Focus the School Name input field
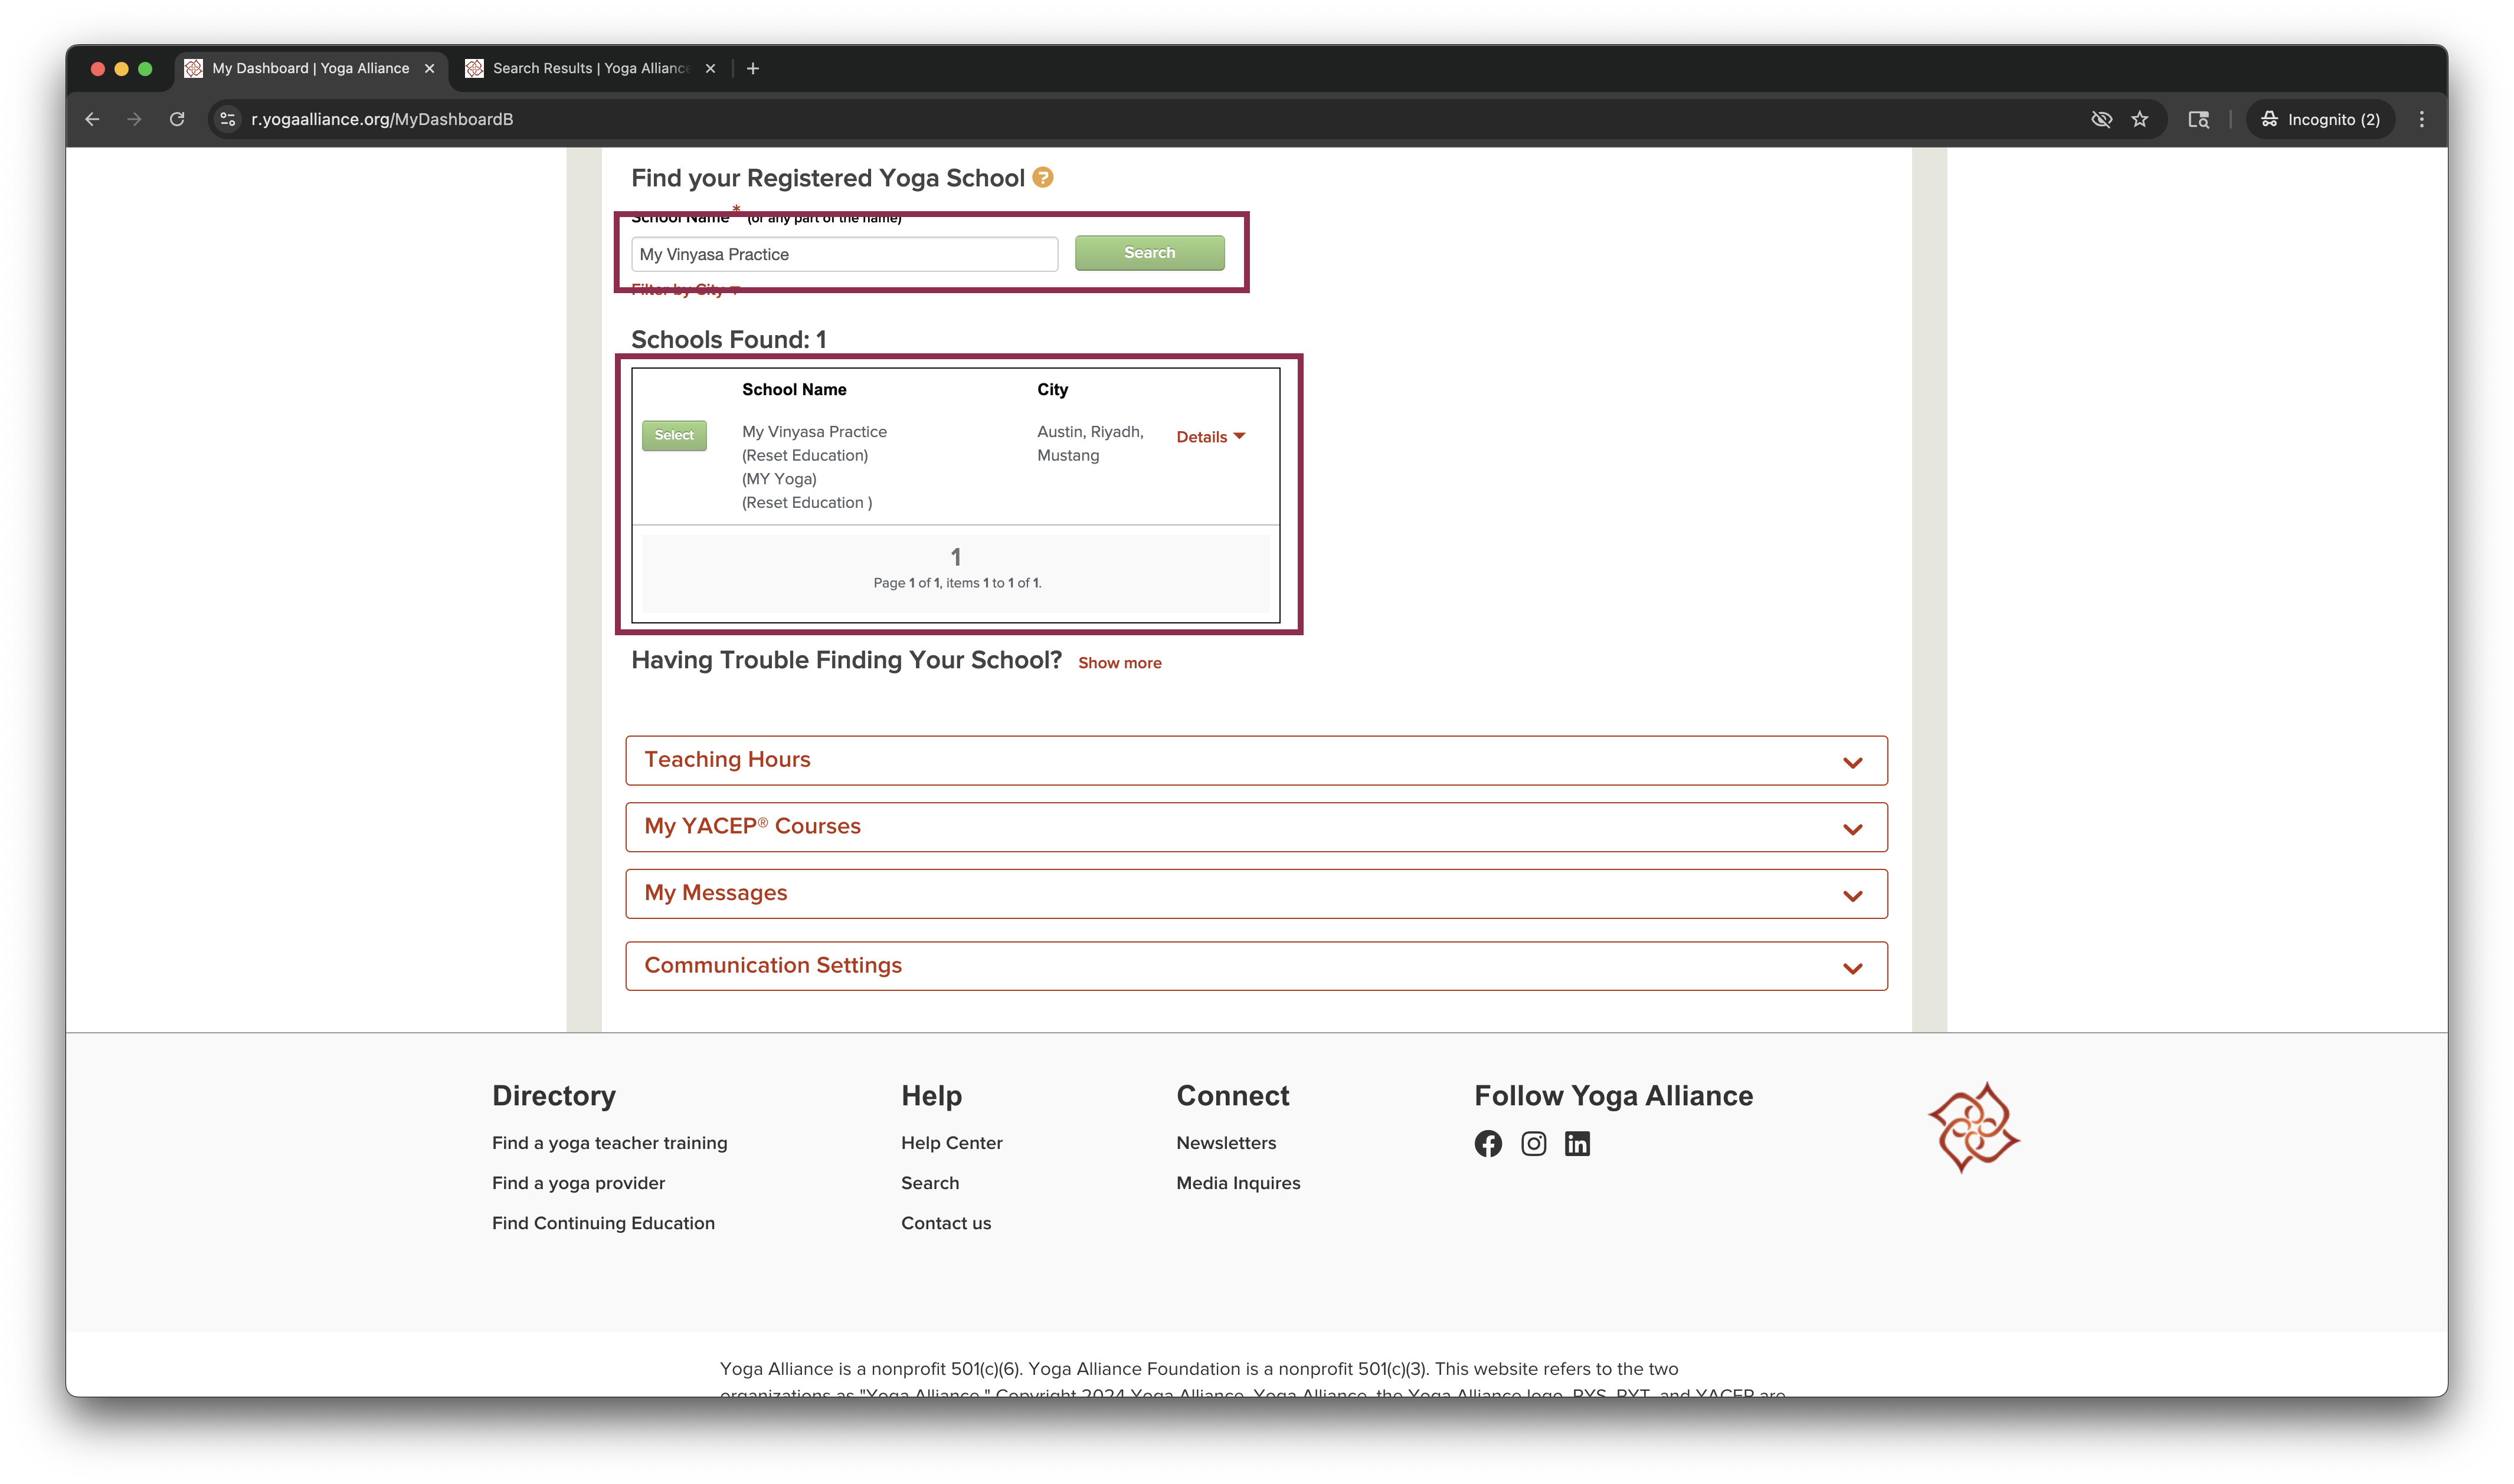 coord(844,254)
